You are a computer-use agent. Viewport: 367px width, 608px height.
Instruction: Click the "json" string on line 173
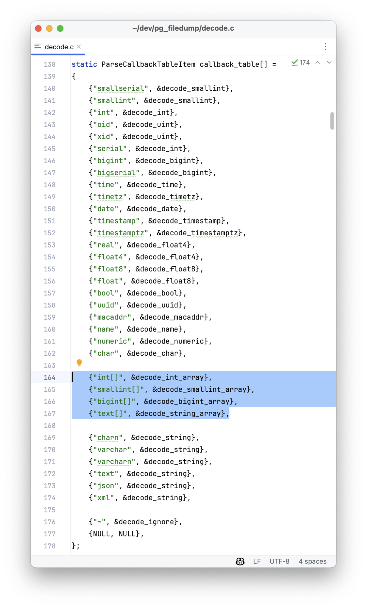coord(106,486)
